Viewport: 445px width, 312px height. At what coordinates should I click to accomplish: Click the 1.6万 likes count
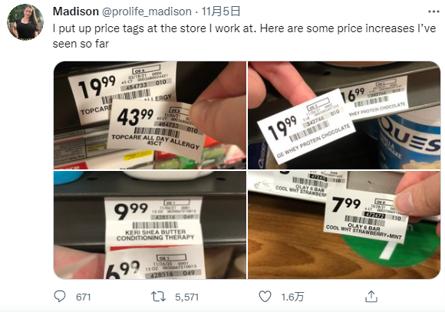(292, 297)
